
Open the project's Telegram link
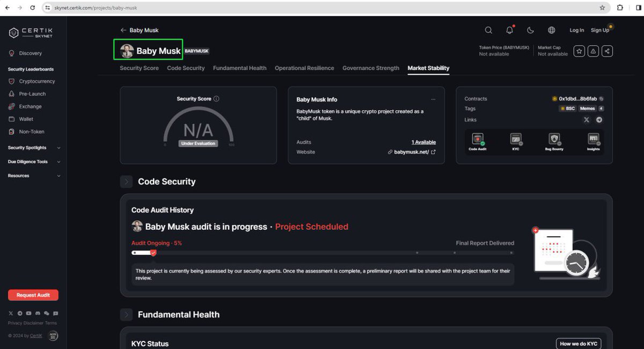[x=599, y=120]
